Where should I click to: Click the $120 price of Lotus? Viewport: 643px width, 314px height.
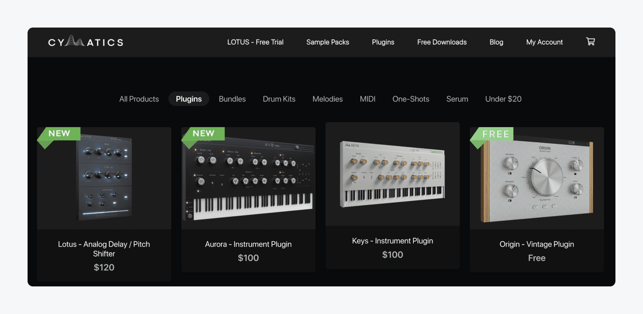coord(104,267)
